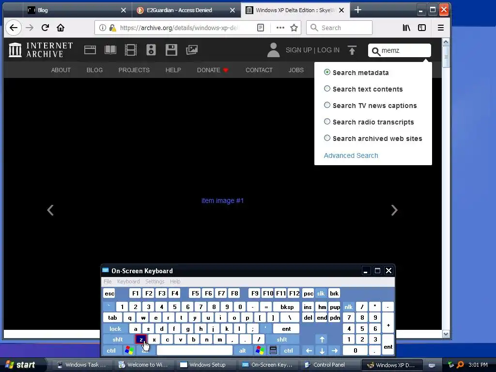Select Search radio transcripts option
Viewport: 496px width, 372px height.
(x=327, y=122)
